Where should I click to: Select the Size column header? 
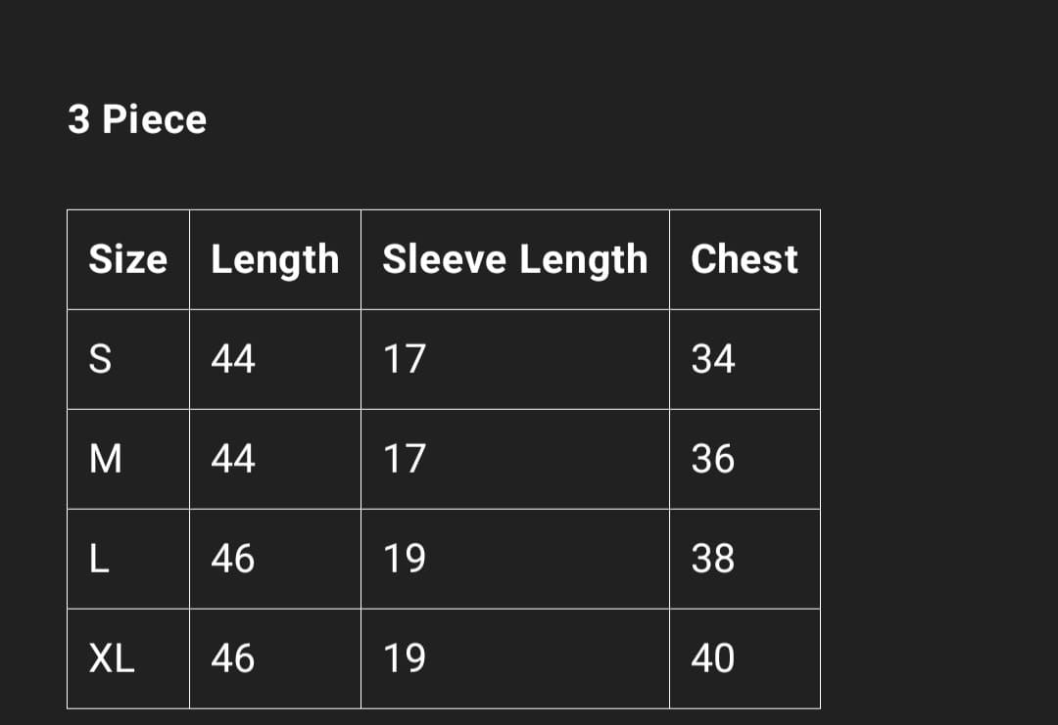point(127,259)
